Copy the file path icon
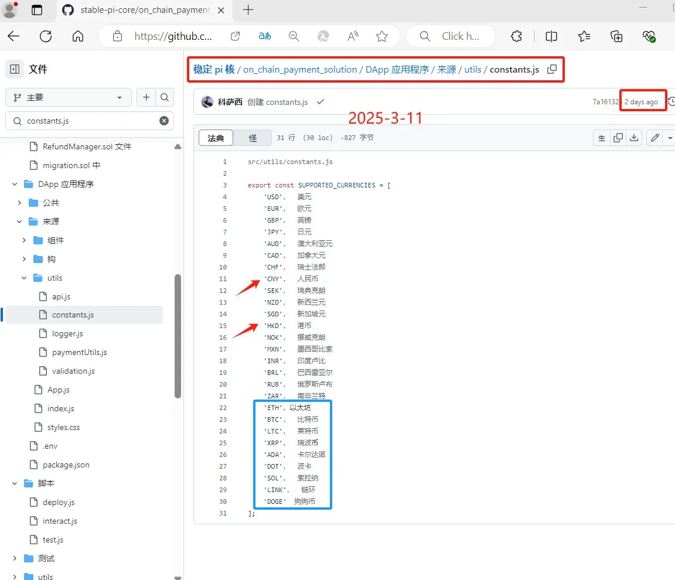675x580 pixels. [x=552, y=69]
